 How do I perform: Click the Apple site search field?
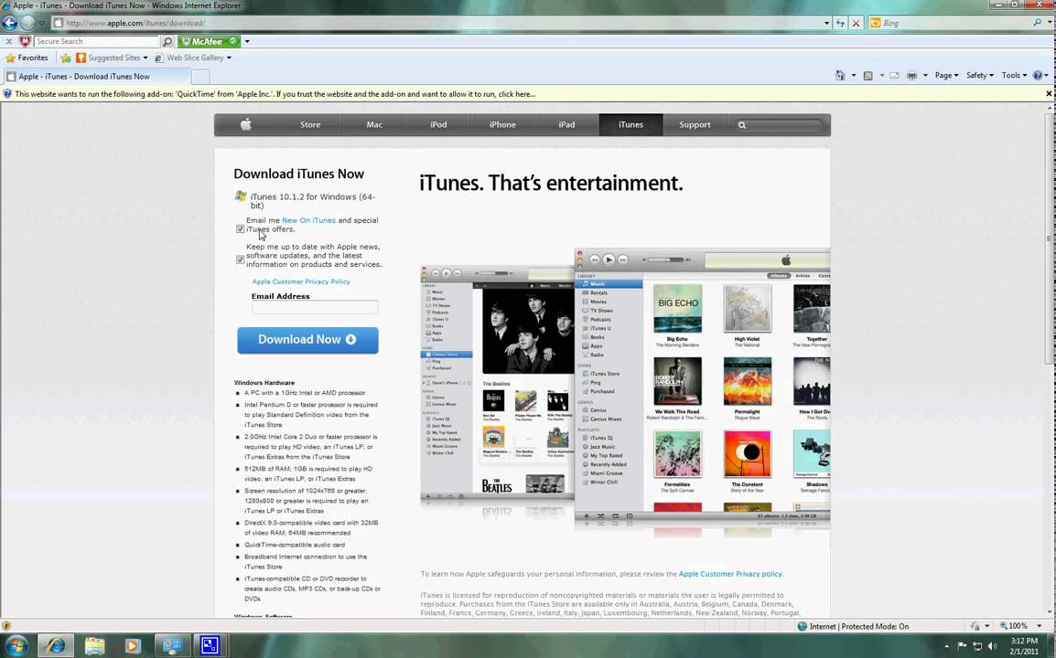point(779,125)
